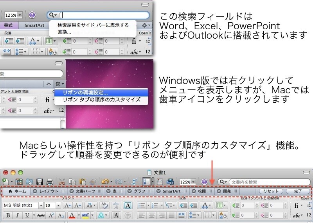Click the Undo arrow icon

click(104, 182)
